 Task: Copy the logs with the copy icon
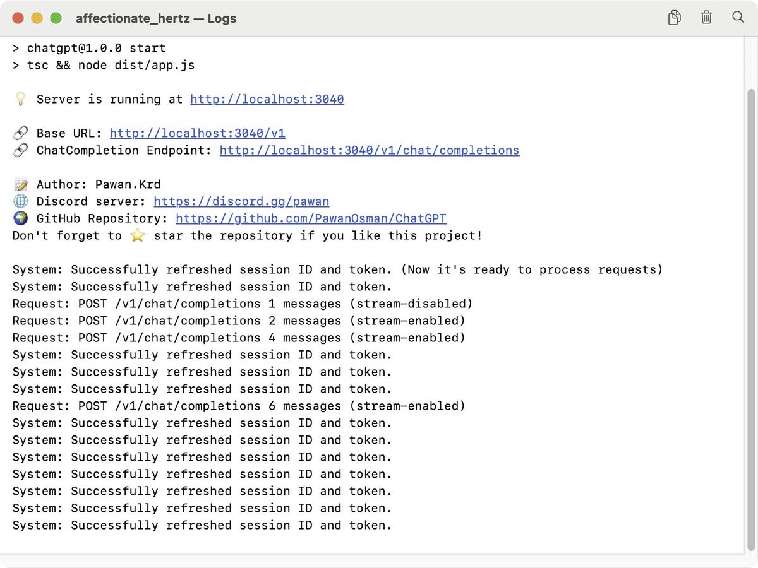tap(675, 18)
